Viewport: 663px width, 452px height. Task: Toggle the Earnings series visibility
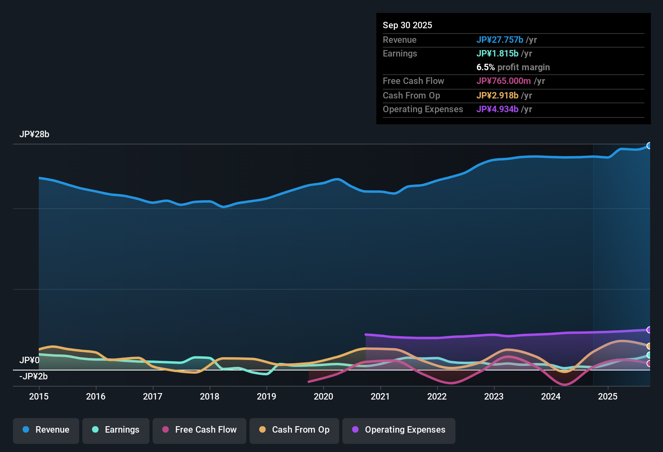tap(115, 430)
